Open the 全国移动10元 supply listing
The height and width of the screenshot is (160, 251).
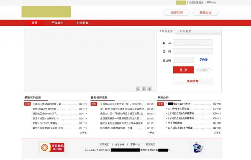[121, 104]
